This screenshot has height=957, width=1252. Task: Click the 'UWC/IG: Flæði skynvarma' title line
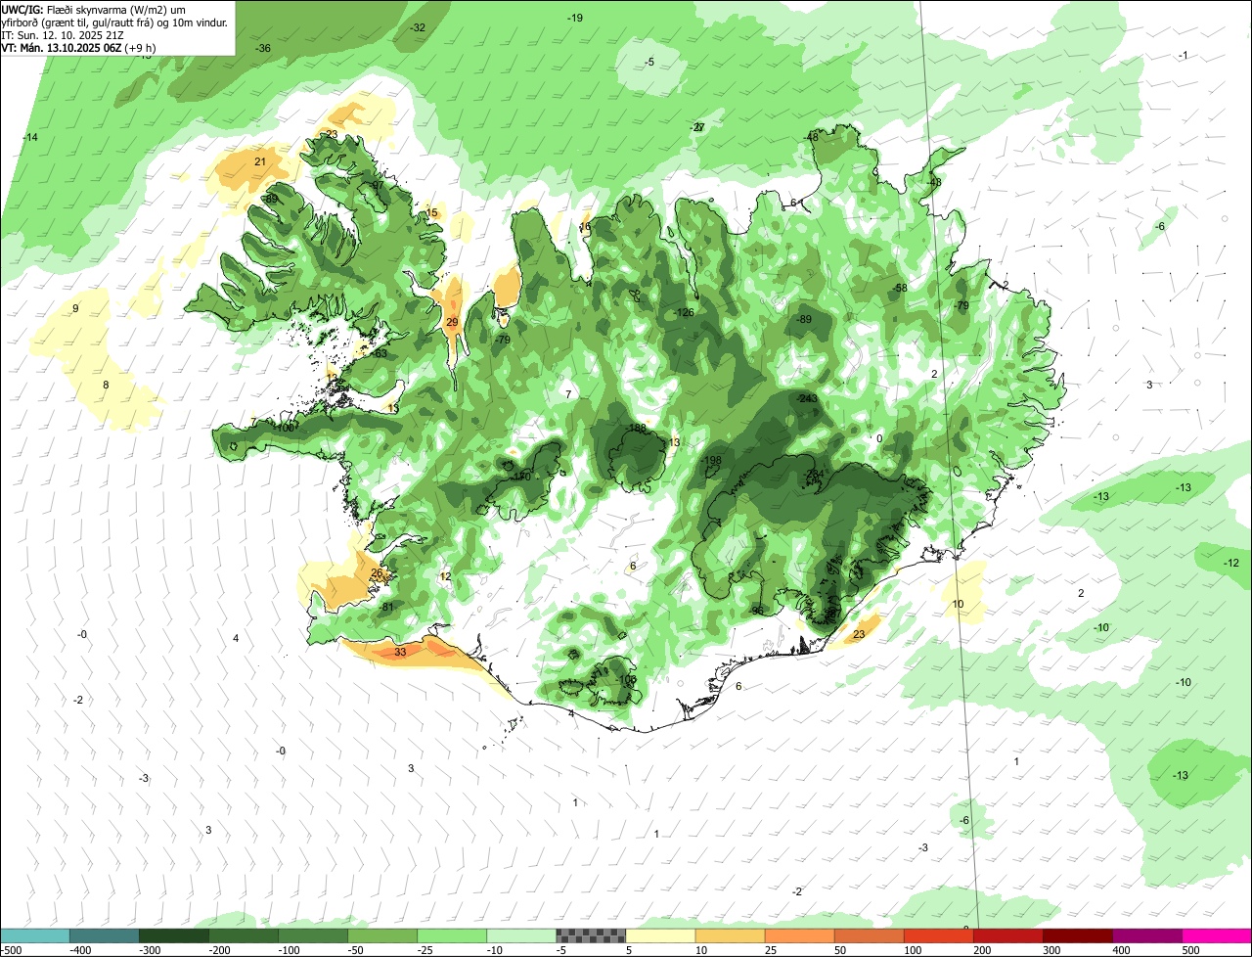(93, 9)
